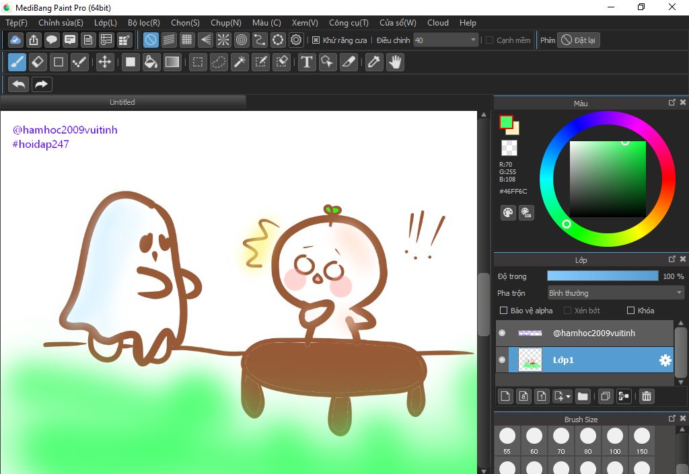
Task: Pop out the Màu color panel
Action: (672, 102)
